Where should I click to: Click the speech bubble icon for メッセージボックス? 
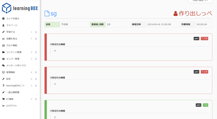3,66
